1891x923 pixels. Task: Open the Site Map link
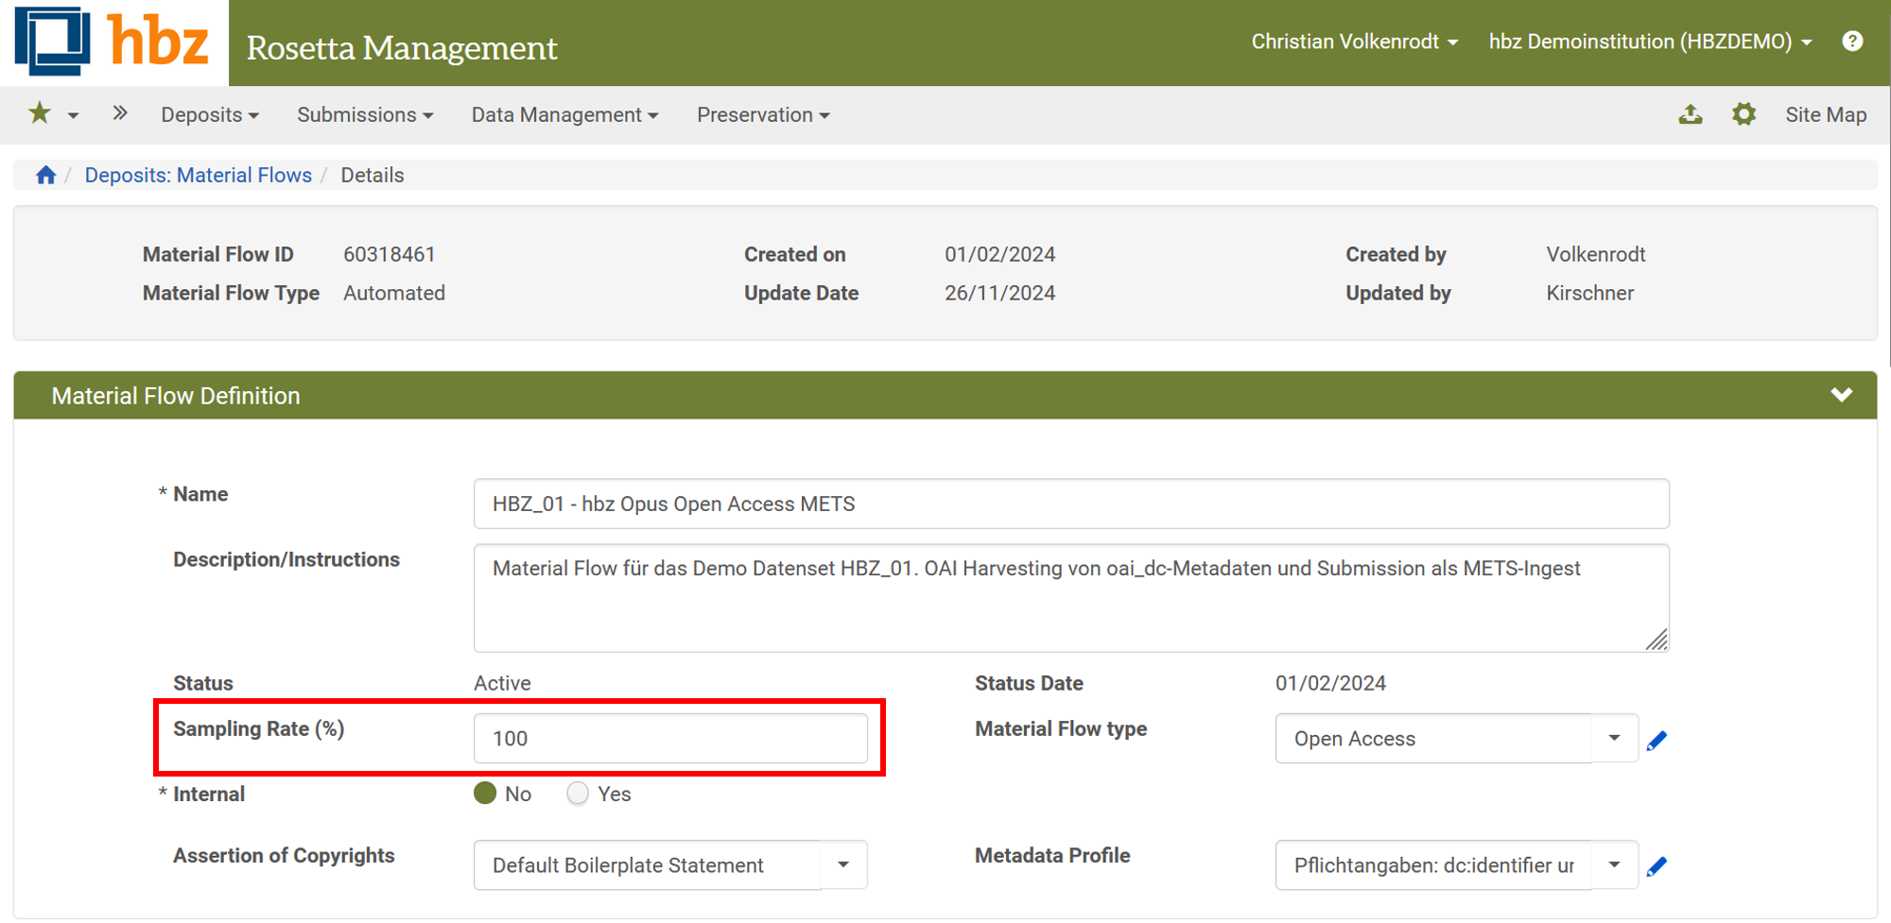(x=1825, y=115)
